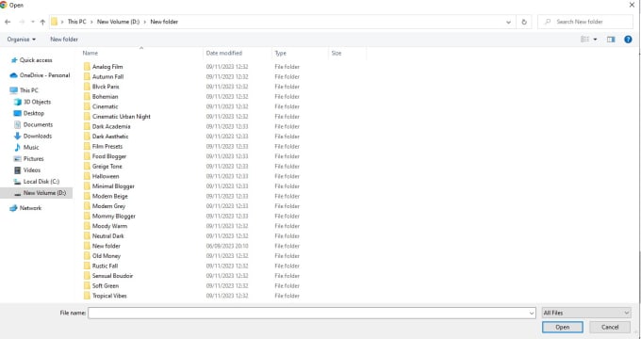
Task: Select the Modern Beige folder icon
Action: coord(87,196)
